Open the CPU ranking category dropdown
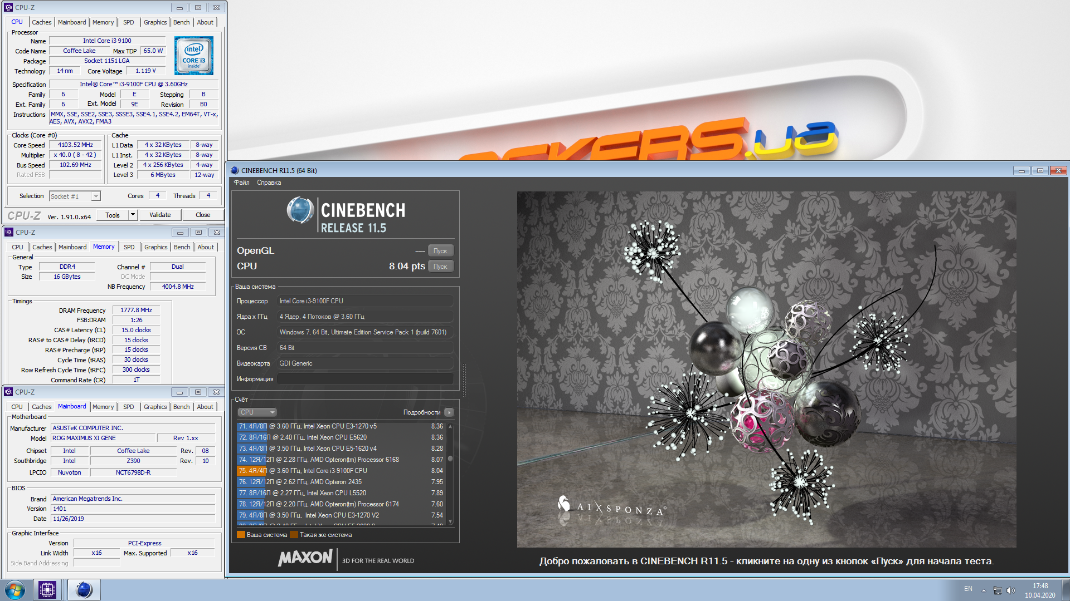The height and width of the screenshot is (601, 1070). tap(257, 412)
